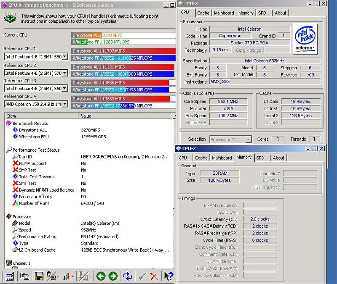The image size is (337, 284).
Task: Select the Total Test Threads row
Action: (88, 176)
